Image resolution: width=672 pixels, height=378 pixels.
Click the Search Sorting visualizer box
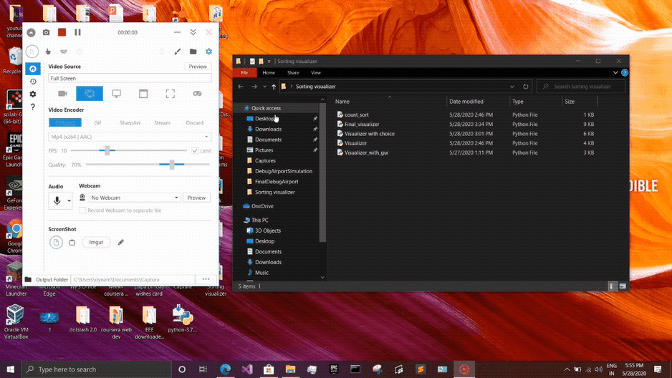[581, 87]
